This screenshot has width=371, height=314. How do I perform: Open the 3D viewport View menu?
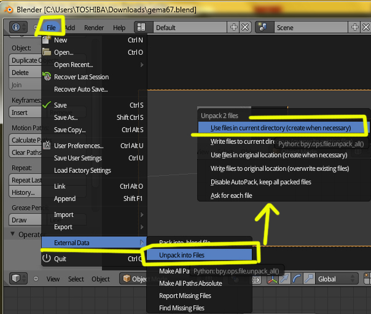(53, 279)
